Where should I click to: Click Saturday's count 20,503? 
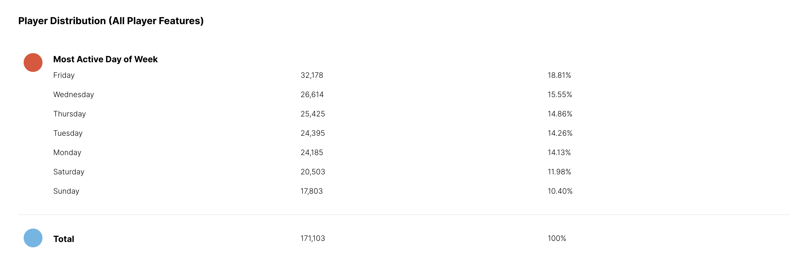(313, 171)
